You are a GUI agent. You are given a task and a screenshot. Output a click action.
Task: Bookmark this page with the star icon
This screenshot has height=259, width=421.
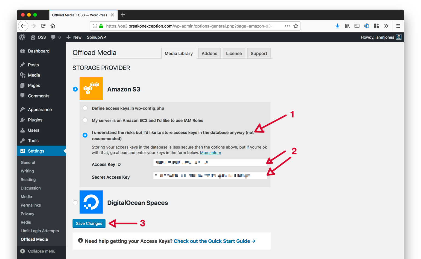[296, 26]
